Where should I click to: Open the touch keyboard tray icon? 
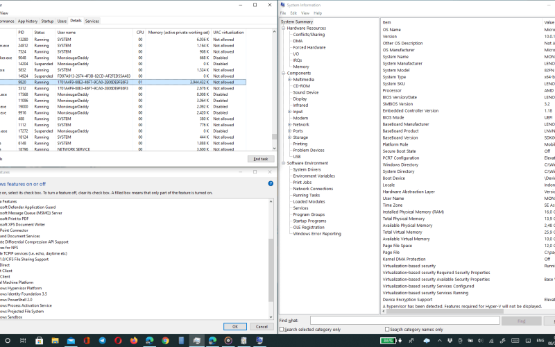pyautogui.click(x=515, y=341)
